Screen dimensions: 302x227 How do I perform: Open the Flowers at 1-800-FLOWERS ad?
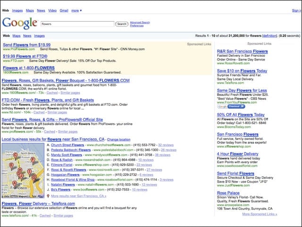[x=29, y=68]
